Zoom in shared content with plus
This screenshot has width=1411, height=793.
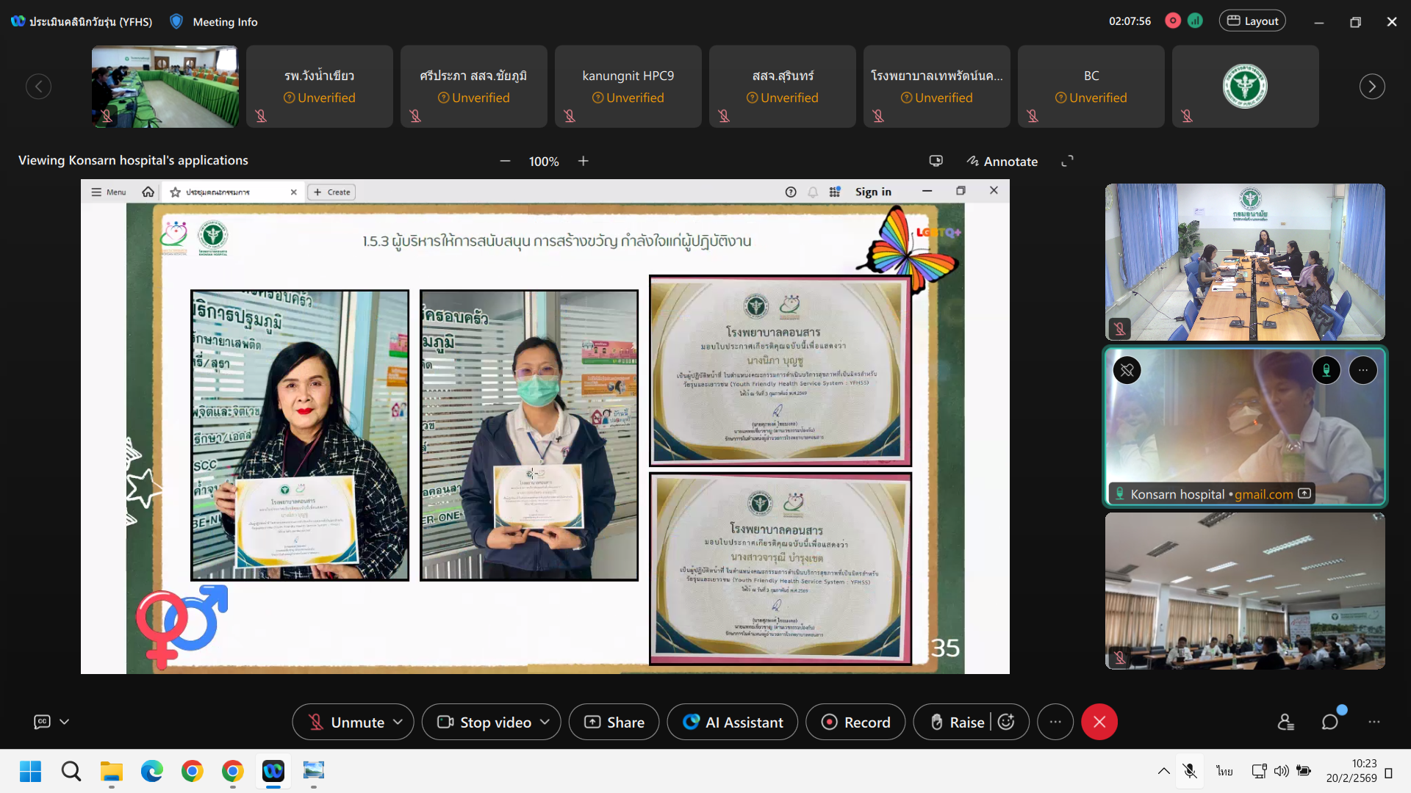pyautogui.click(x=583, y=161)
